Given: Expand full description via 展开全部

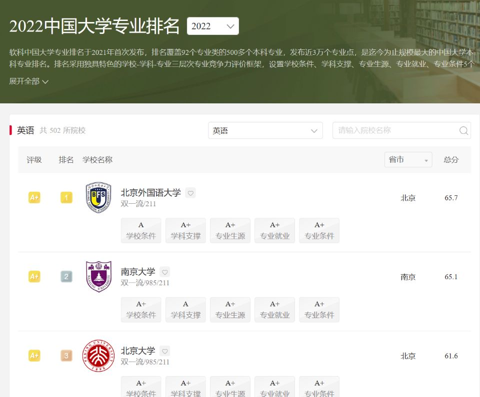Looking at the screenshot, I should tap(28, 81).
